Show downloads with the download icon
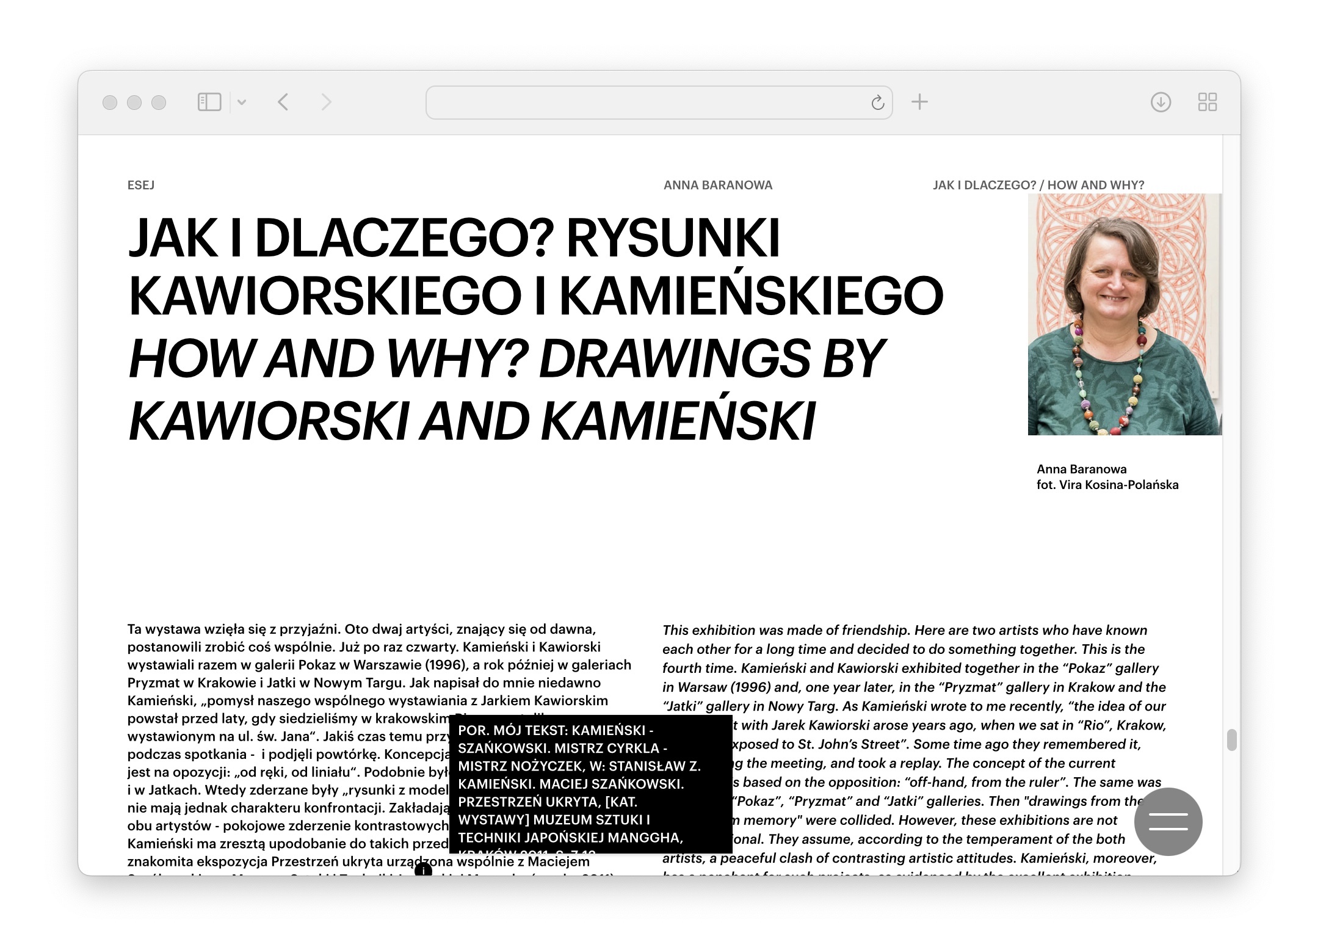The width and height of the screenshot is (1326, 950). click(1160, 102)
